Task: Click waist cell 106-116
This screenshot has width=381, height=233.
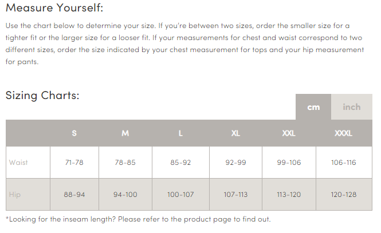Action: point(344,162)
